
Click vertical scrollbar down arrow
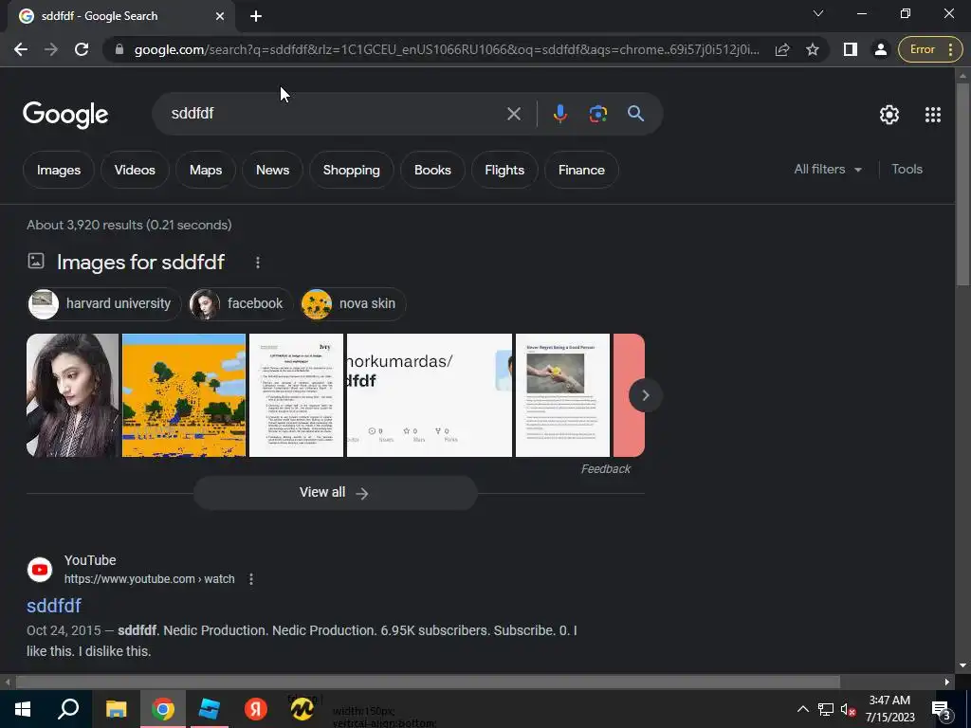pyautogui.click(x=962, y=665)
